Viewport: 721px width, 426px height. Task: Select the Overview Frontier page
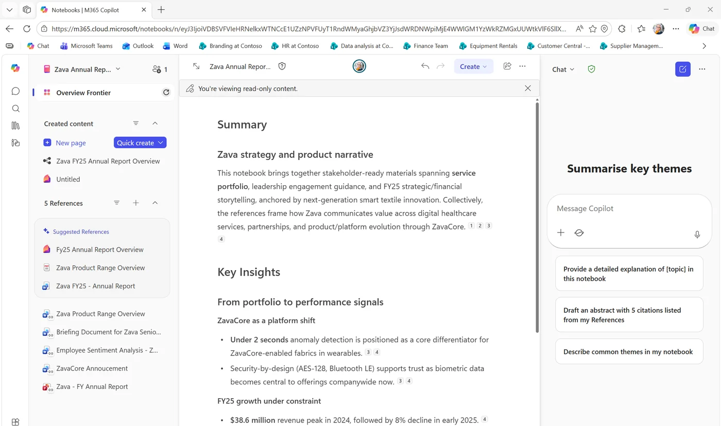pyautogui.click(x=103, y=93)
